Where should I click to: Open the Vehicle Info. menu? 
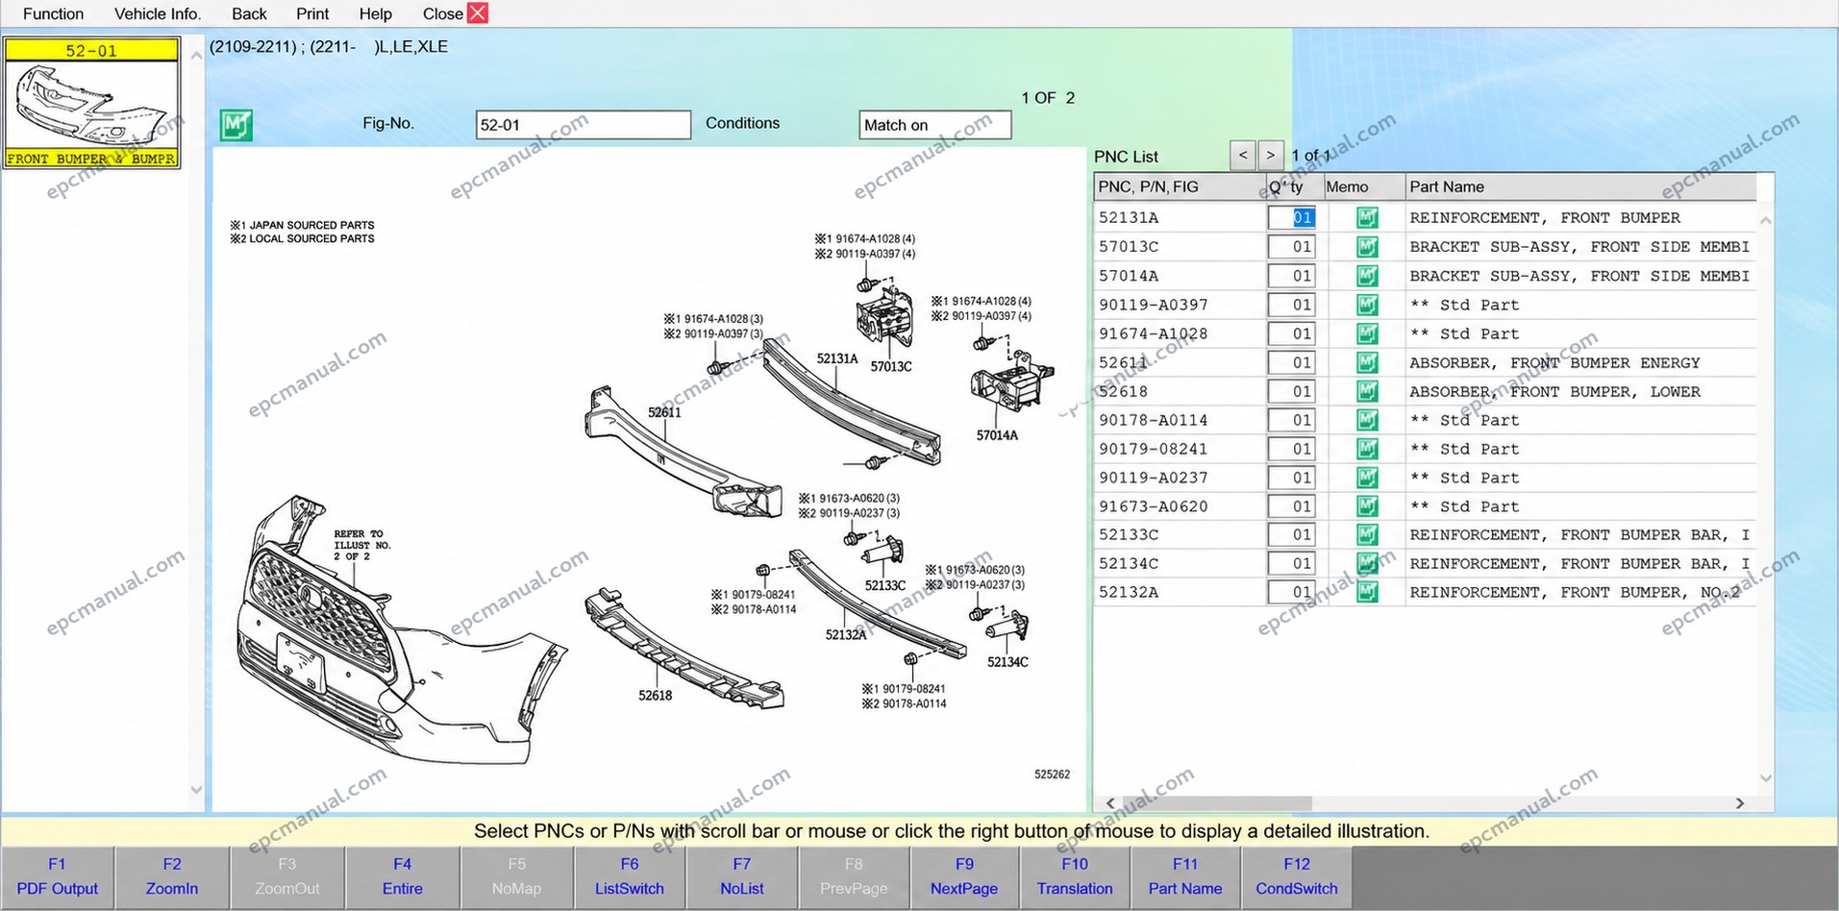[158, 13]
